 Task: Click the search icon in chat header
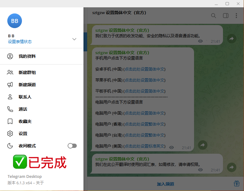(x=214, y=16)
